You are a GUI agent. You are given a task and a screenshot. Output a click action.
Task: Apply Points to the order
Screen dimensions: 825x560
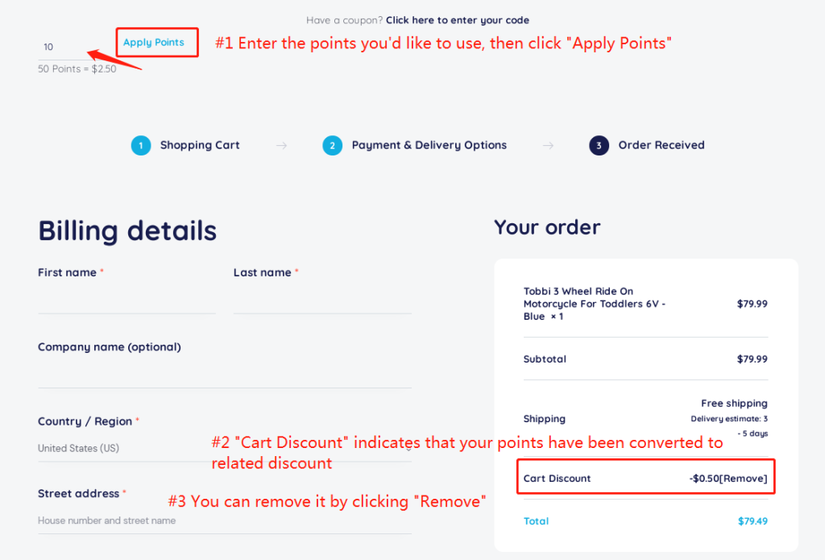(x=154, y=42)
